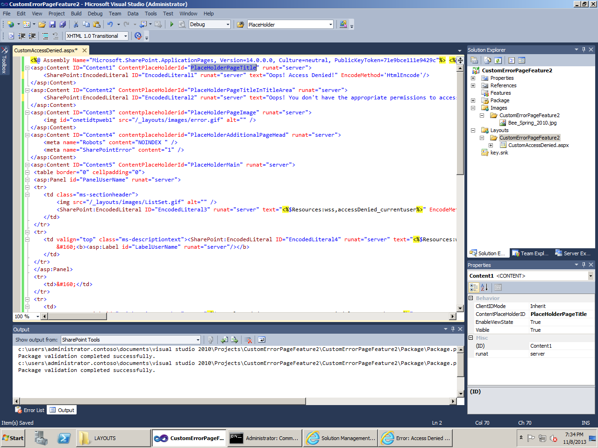This screenshot has width=598, height=448.
Task: Open the Tools menu
Action: click(x=150, y=14)
